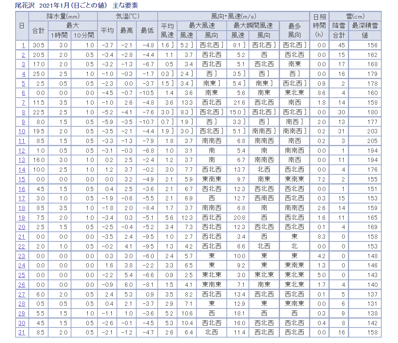Open the day 6 link
The image size is (398, 343).
click(23, 93)
